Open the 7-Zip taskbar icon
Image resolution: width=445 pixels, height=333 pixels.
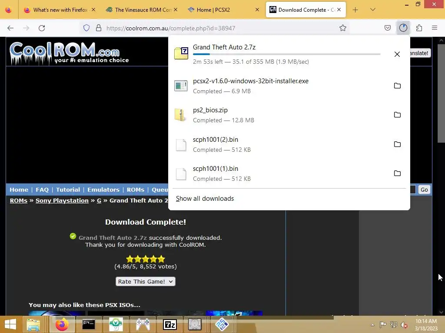[170, 324]
